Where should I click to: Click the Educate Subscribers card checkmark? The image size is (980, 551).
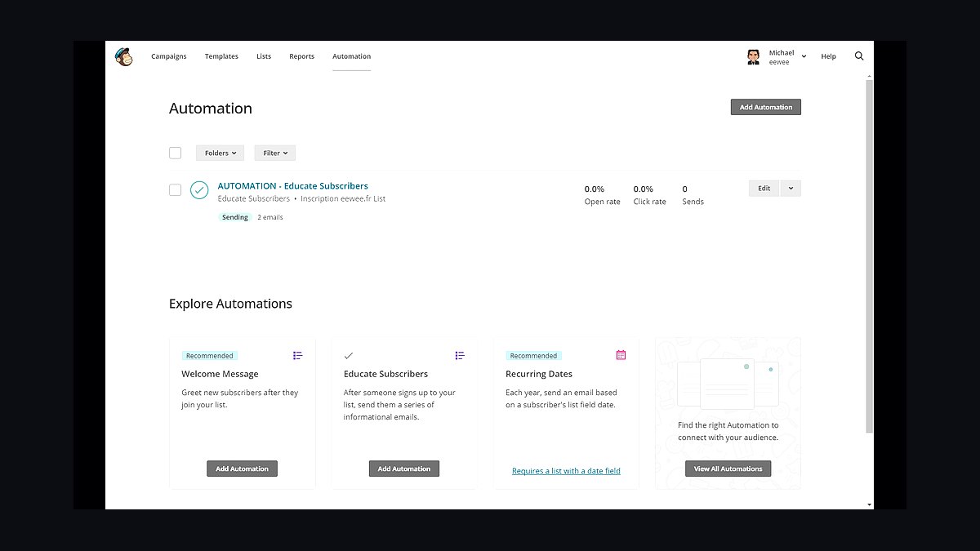click(349, 356)
